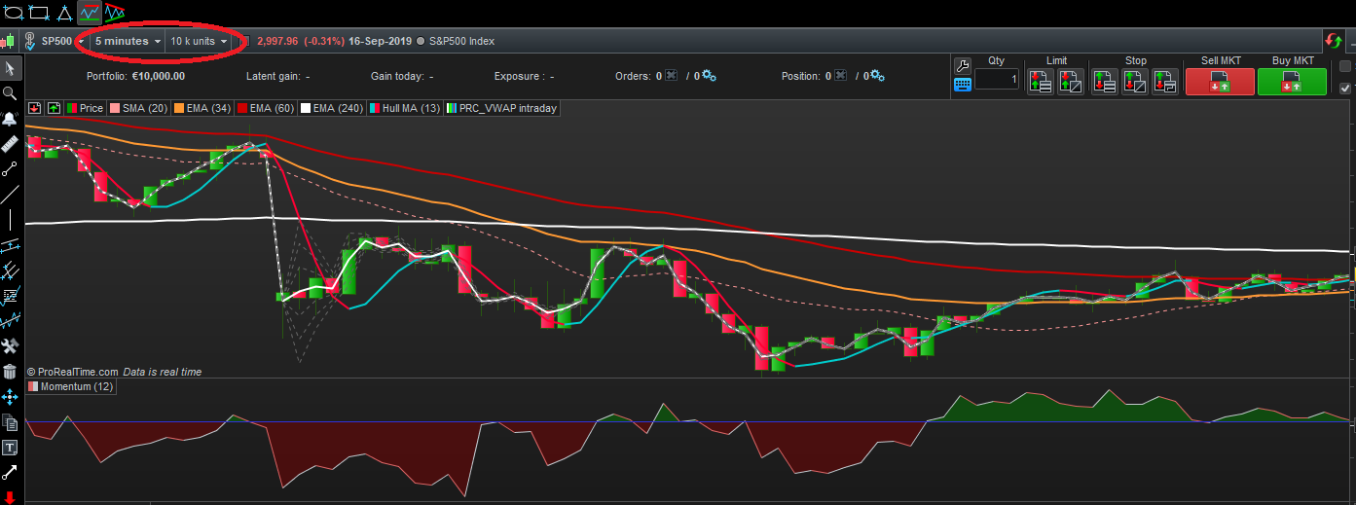Open the Hull MA (13) indicator label
The height and width of the screenshot is (505, 1356).
405,108
